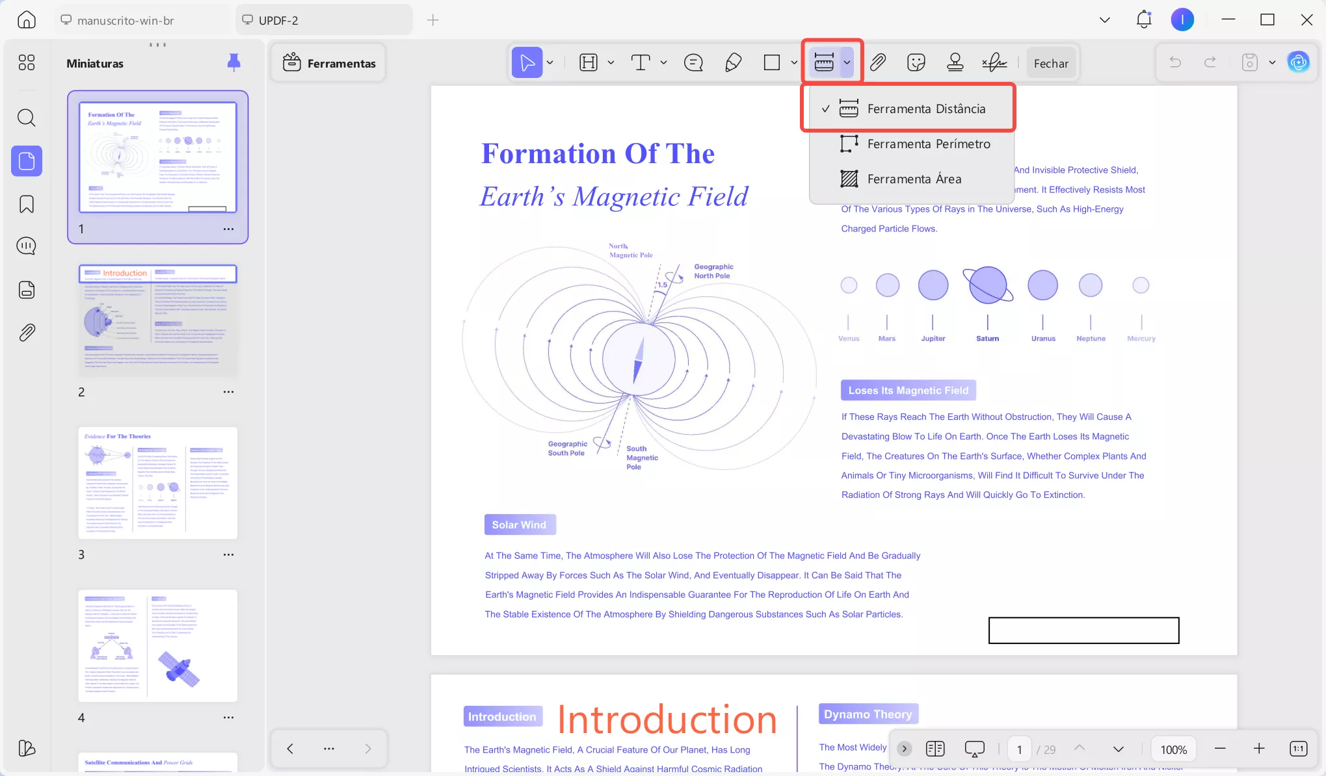The image size is (1326, 776).
Task: Click the Fechar button
Action: (x=1050, y=63)
